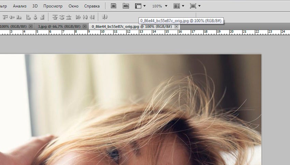Click the Align left edges icon
The width and height of the screenshot is (290, 165).
tap(28, 17)
